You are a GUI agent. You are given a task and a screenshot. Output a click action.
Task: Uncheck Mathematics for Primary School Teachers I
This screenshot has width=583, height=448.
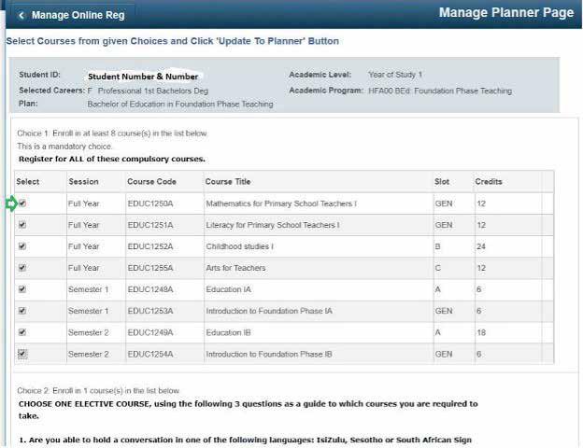22,203
